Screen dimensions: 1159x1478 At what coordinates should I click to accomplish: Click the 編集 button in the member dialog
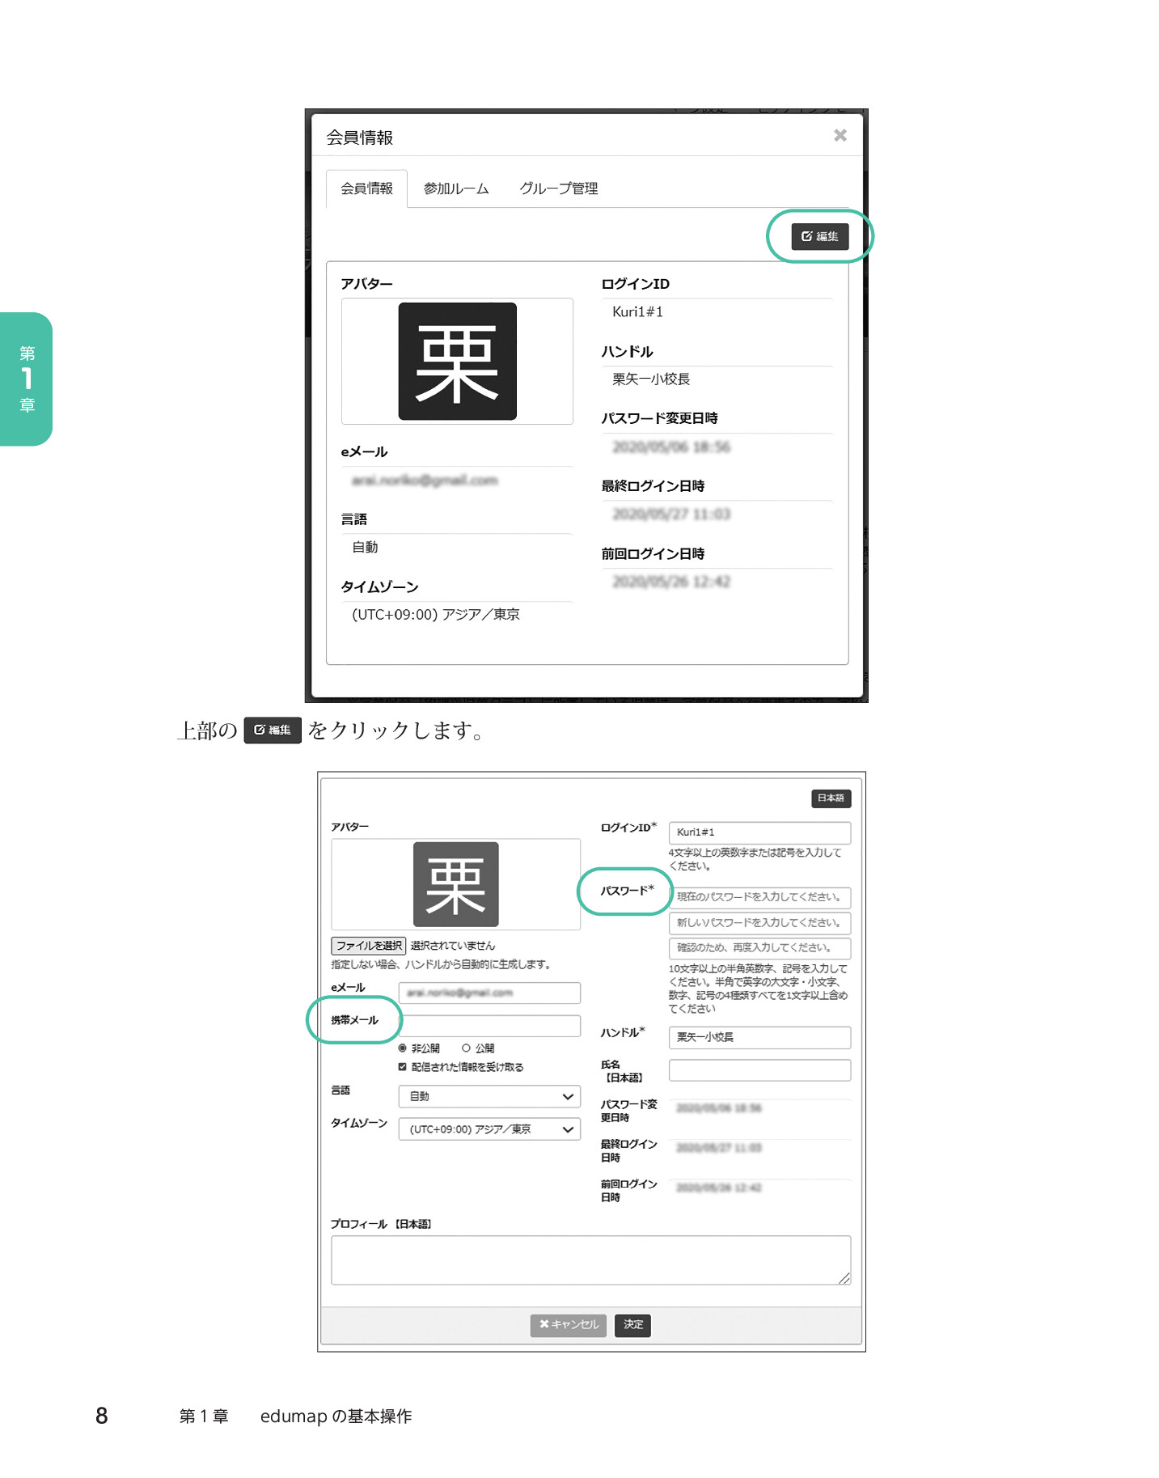click(x=819, y=236)
